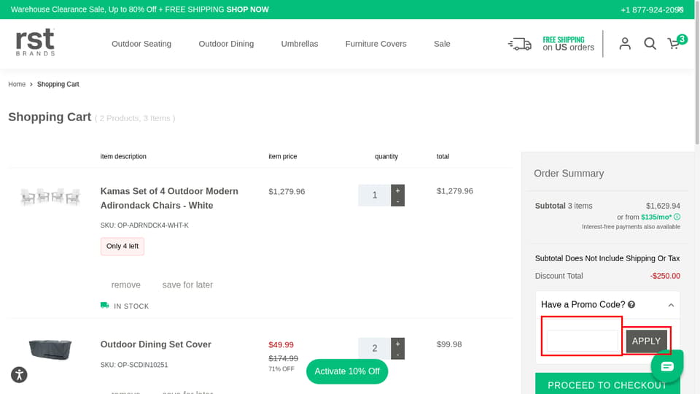Click the Adirondack chairs product thumbnail
The image size is (700, 394).
pos(50,196)
